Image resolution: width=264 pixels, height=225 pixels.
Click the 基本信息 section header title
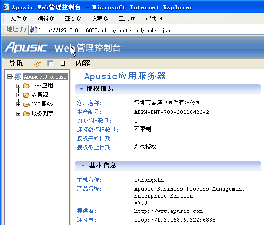pyautogui.click(x=103, y=165)
